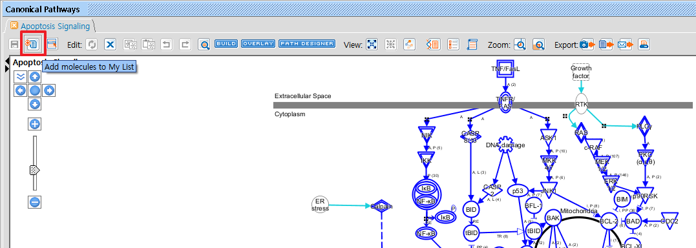Image resolution: width=696 pixels, height=248 pixels.
Task: Launch PATH DESIGNER
Action: click(x=307, y=44)
